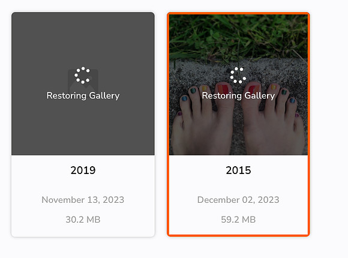Click Restoring Gallery text on 2015 card
Screen dimensions: 348x258
click(x=238, y=95)
